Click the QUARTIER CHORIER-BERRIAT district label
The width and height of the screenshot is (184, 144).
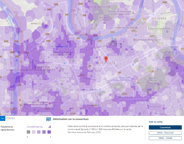pos(42,69)
